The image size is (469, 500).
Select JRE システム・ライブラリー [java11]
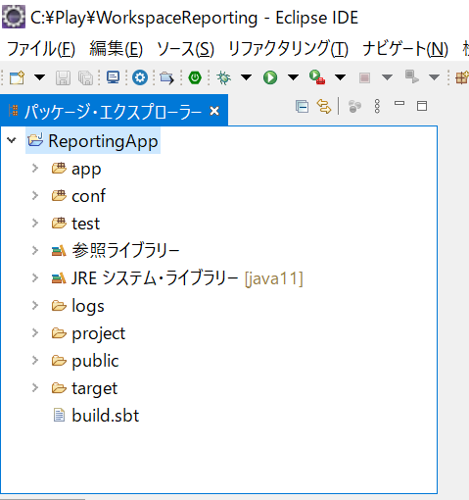point(177,278)
